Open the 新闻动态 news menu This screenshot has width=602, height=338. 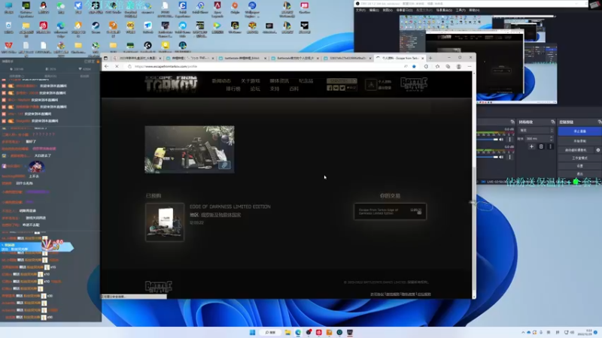coord(221,81)
